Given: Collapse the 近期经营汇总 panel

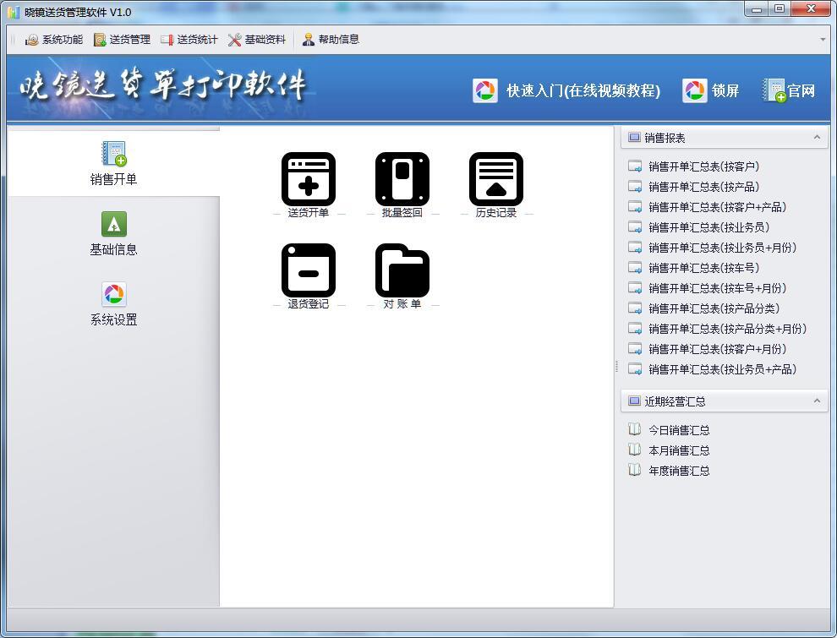Looking at the screenshot, I should (x=817, y=401).
